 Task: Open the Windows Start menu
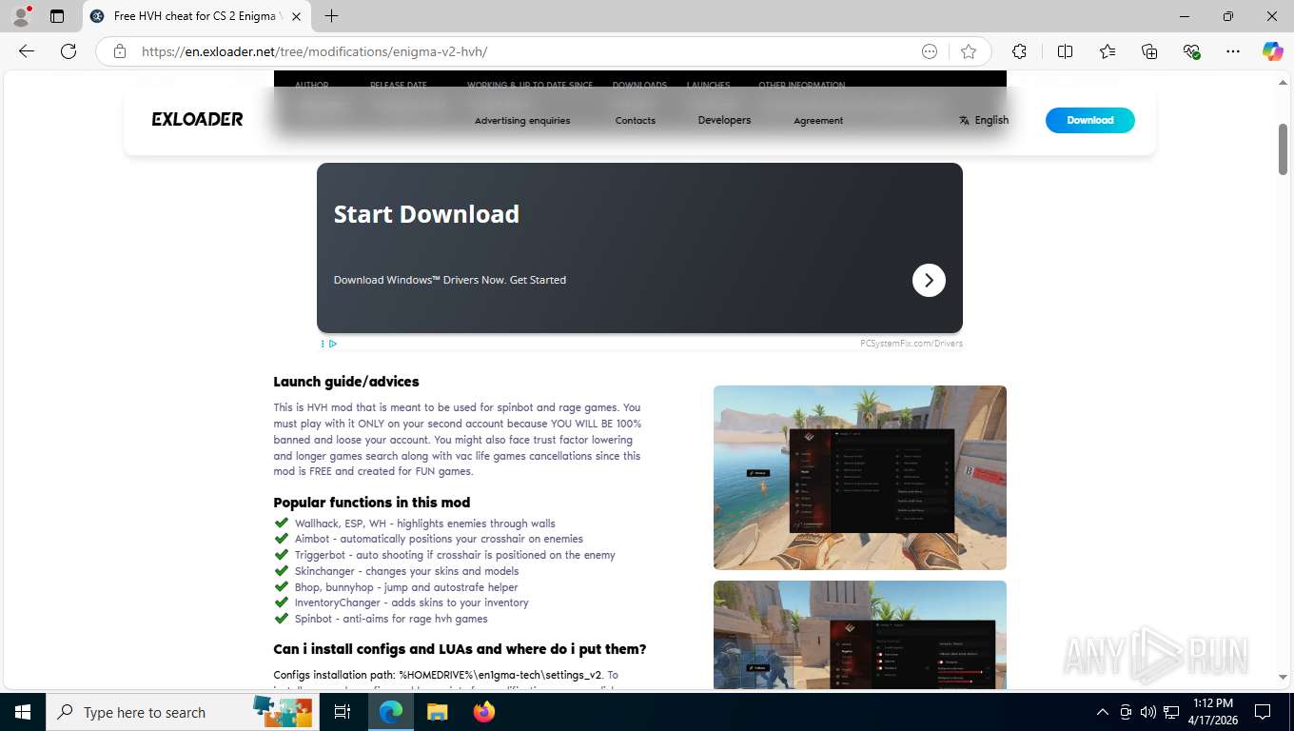point(22,712)
